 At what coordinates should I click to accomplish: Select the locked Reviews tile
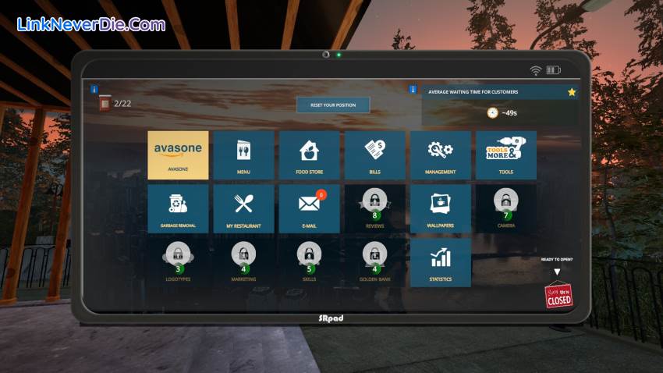pos(374,208)
